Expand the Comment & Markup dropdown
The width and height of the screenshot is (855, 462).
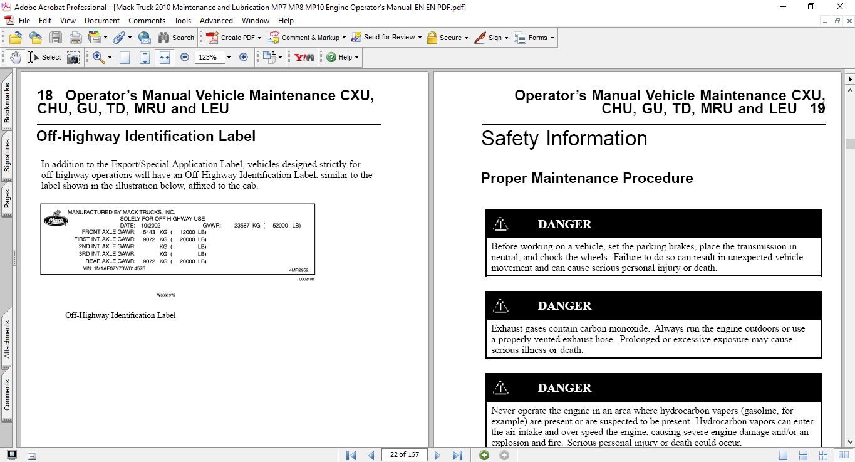click(344, 38)
